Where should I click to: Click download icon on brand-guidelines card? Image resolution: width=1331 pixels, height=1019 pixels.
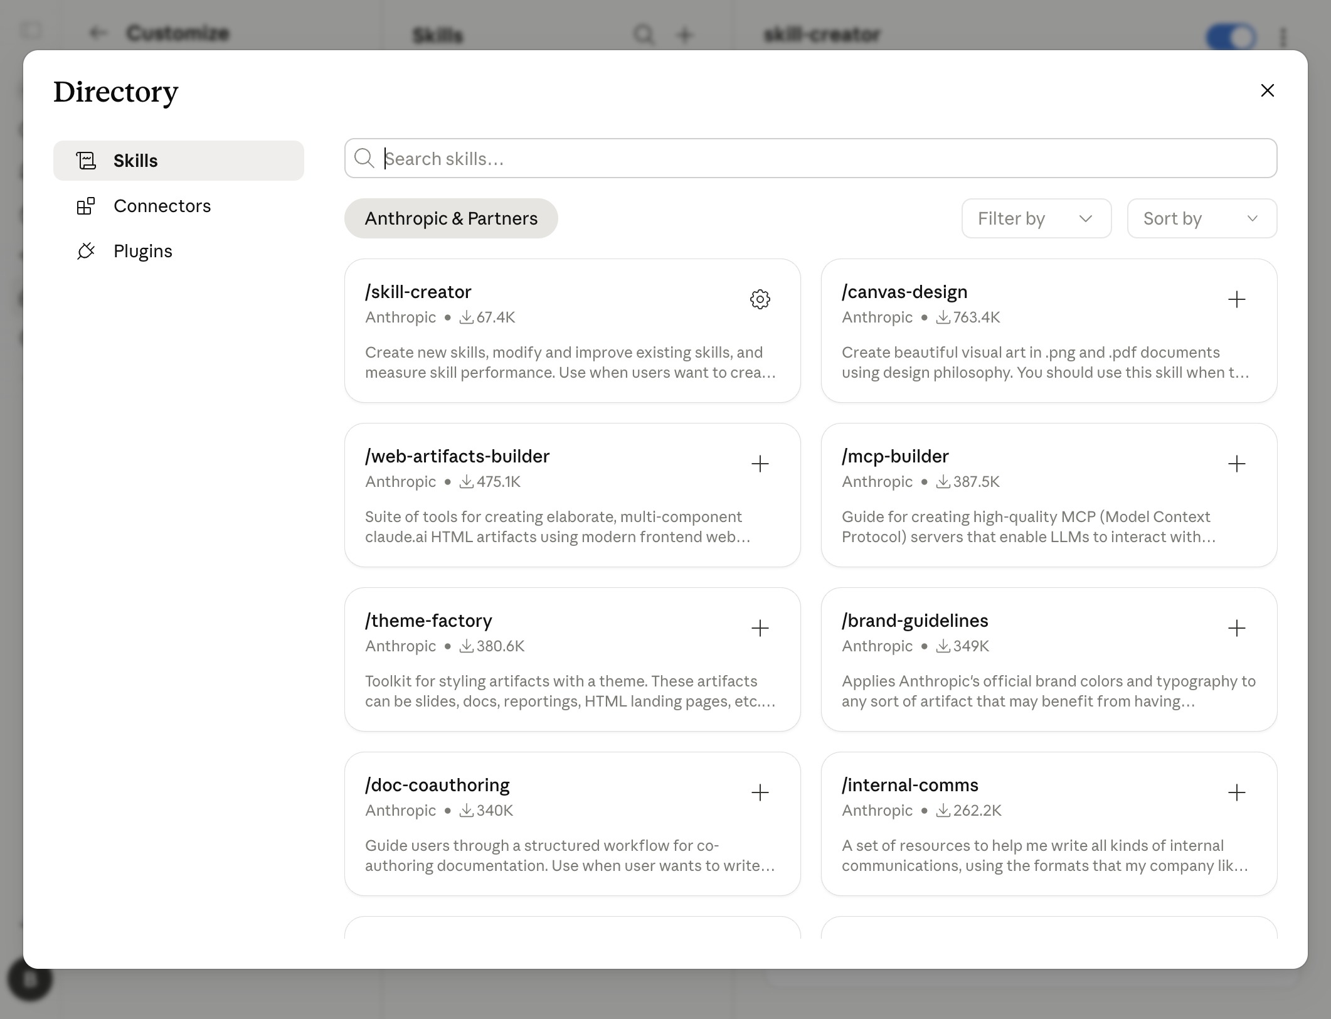pyautogui.click(x=943, y=646)
